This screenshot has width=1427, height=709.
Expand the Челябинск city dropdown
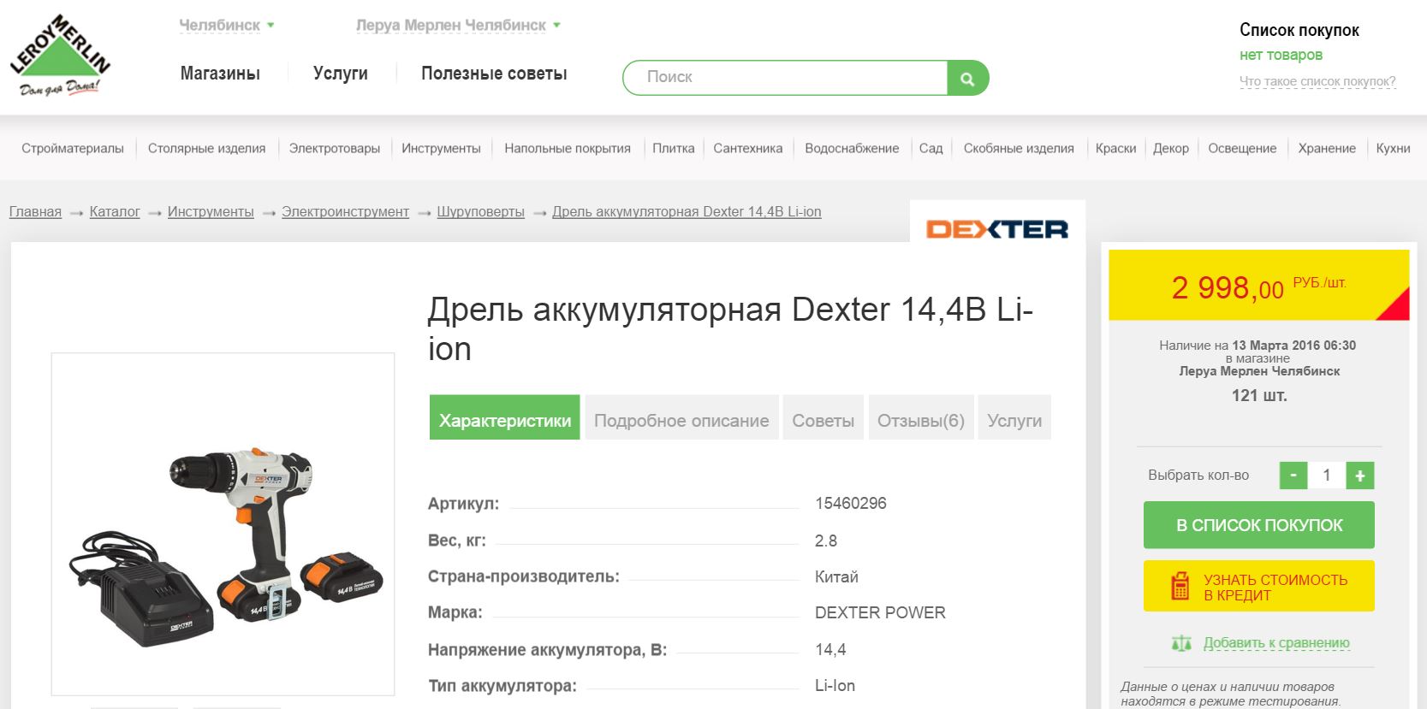click(x=227, y=26)
